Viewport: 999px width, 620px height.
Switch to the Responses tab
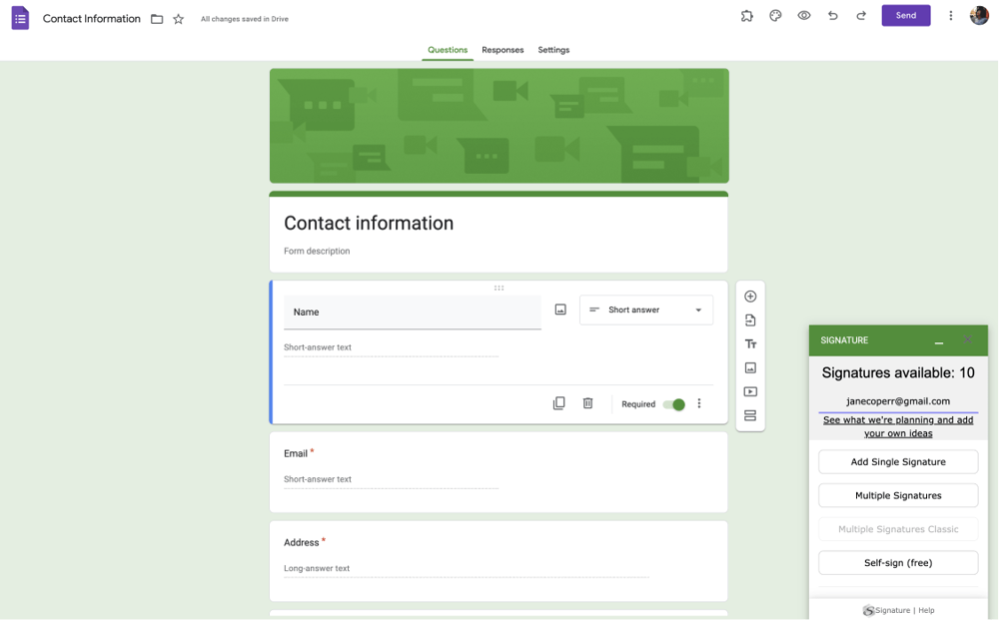502,50
